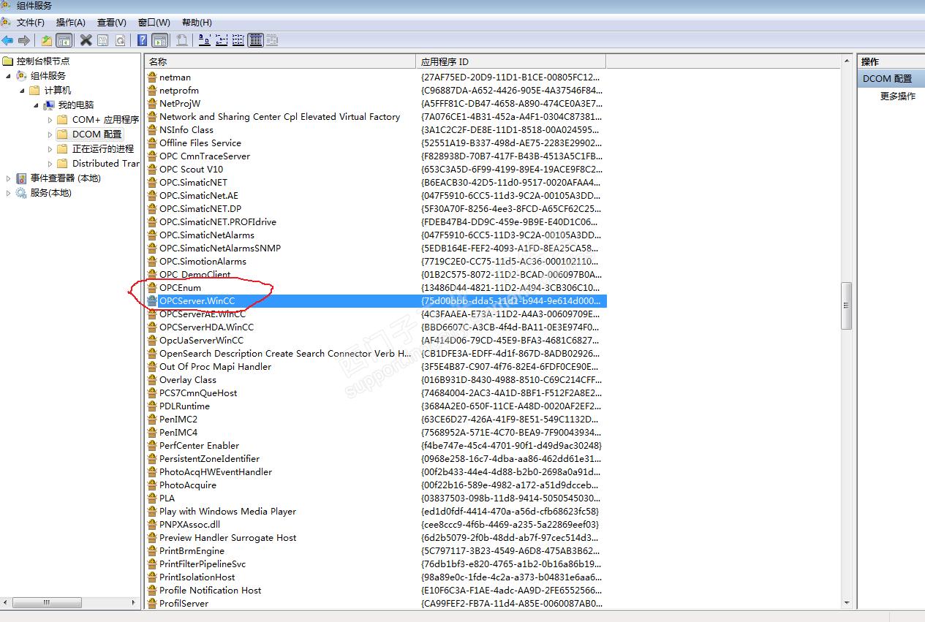The width and height of the screenshot is (925, 622).
Task: Select 控制台根节点 in the tree
Action: 43,61
